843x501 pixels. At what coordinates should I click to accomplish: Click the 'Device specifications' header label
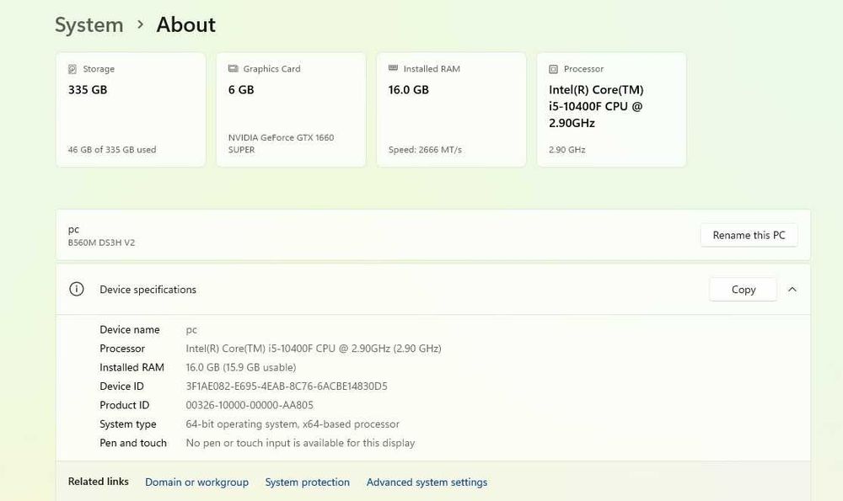(148, 290)
